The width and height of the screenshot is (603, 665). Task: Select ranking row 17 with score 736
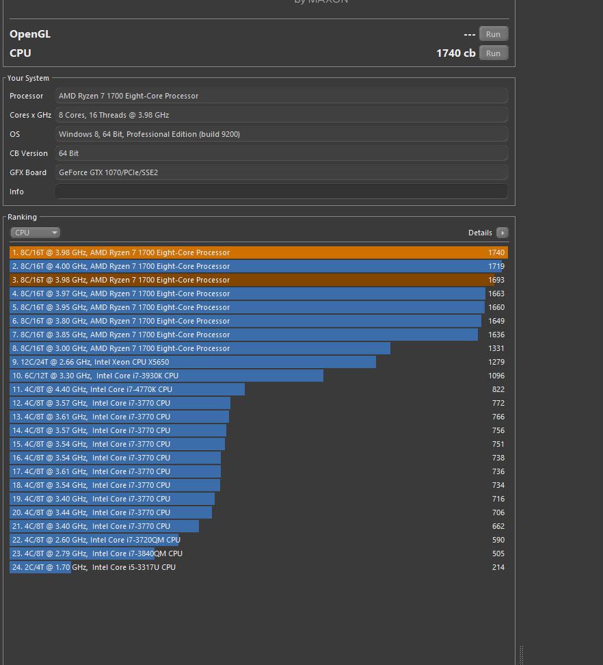pos(258,471)
